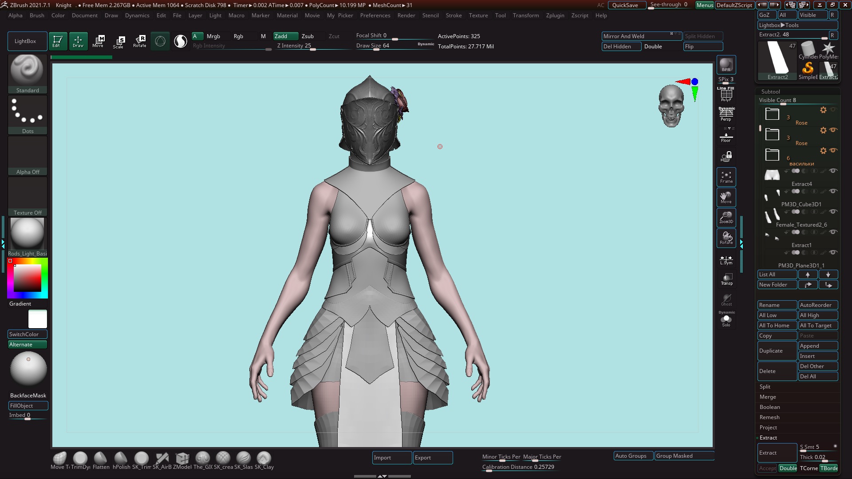Toggle the Double button under Extract
The height and width of the screenshot is (479, 852).
tap(788, 468)
